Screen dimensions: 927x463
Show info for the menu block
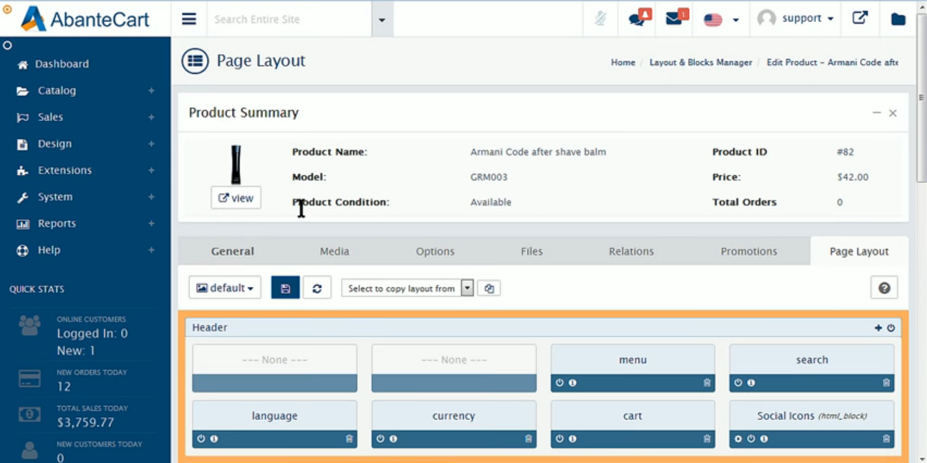coord(572,383)
